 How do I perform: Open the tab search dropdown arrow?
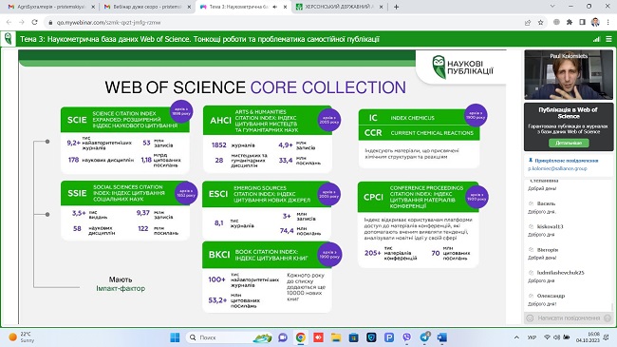click(552, 7)
